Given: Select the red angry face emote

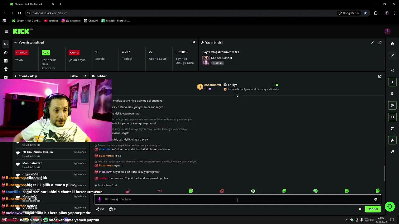Looking at the screenshot, I should tap(222, 191).
